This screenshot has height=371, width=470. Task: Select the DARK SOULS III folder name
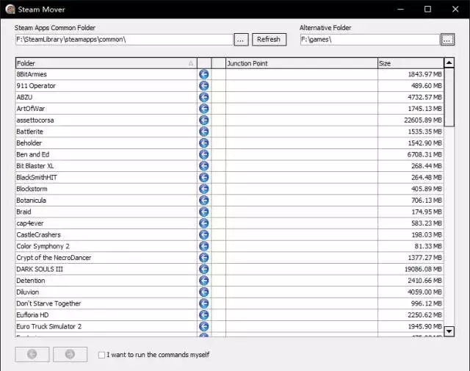tap(40, 269)
